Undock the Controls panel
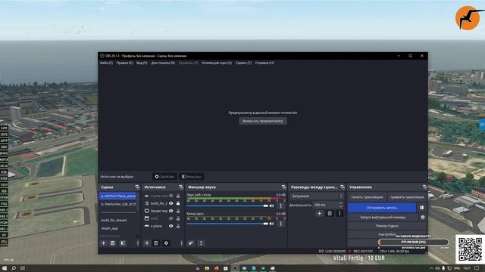The width and height of the screenshot is (485, 272). 424,187
